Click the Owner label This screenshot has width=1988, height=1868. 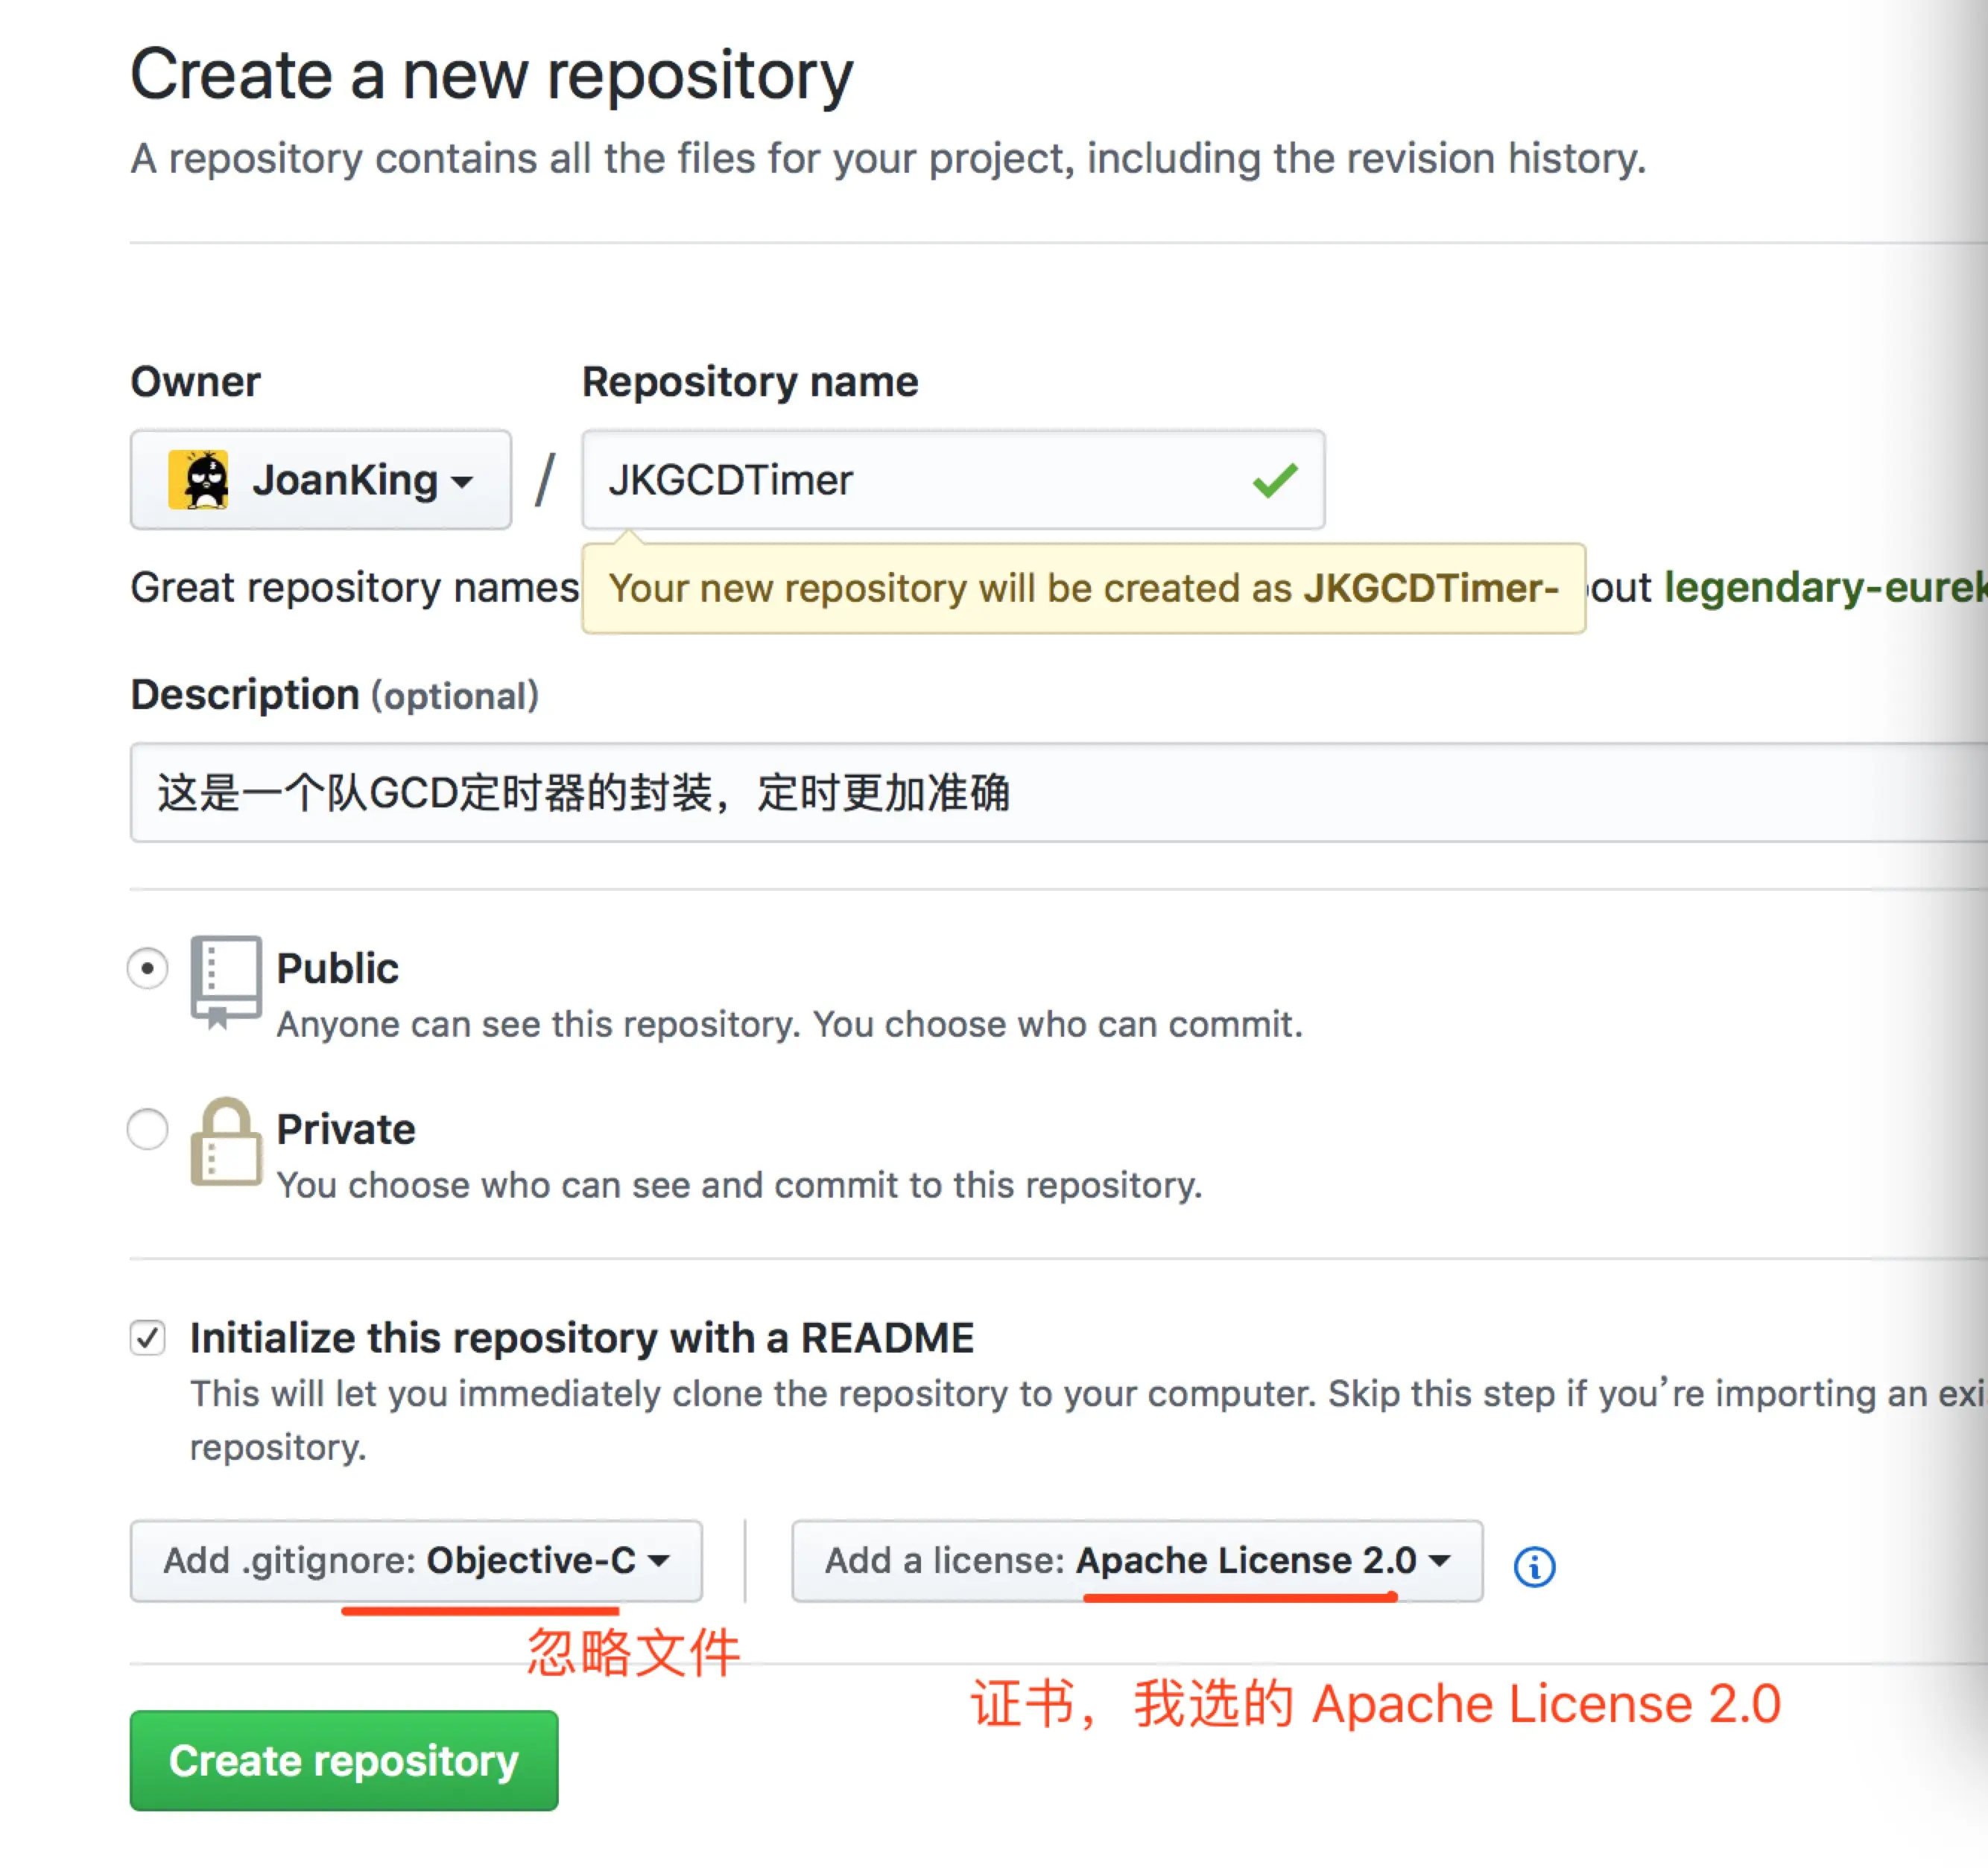196,382
